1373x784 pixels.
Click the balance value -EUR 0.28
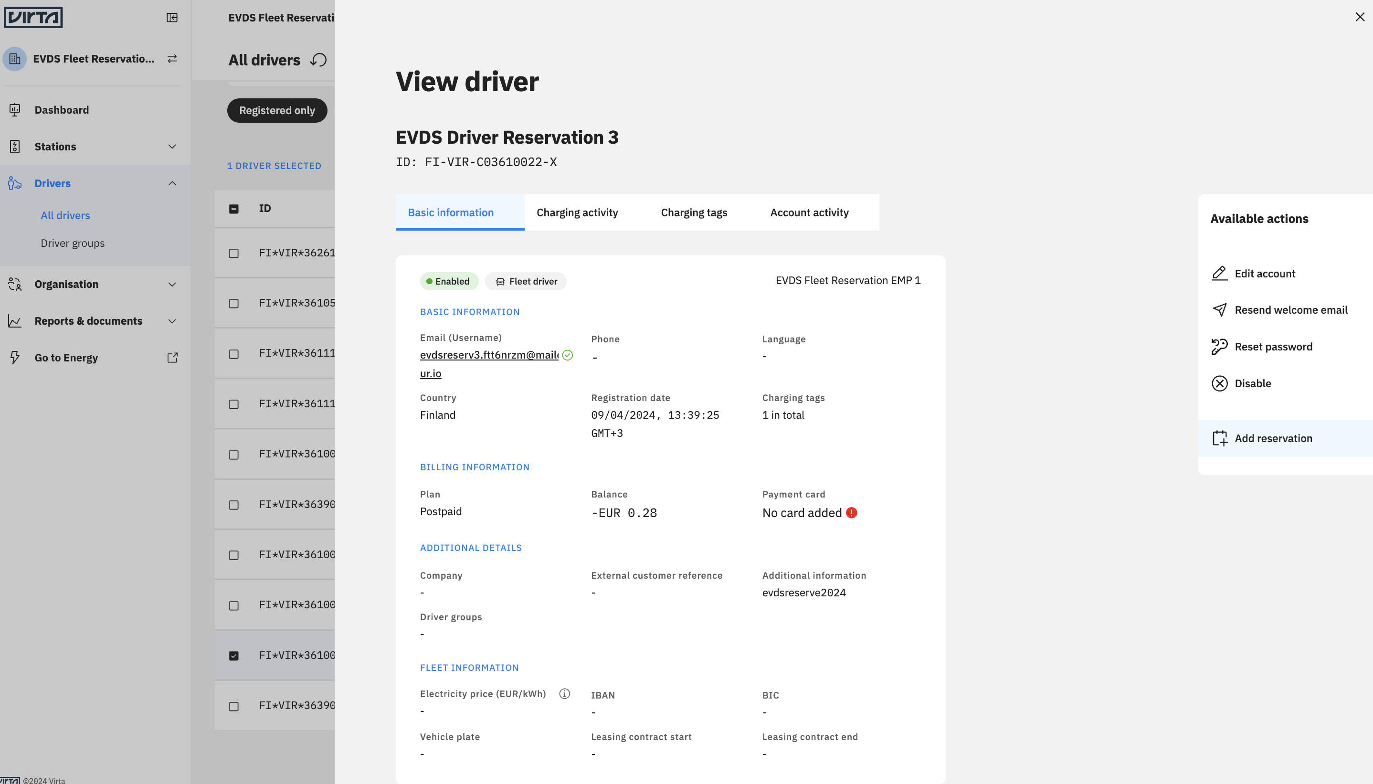624,513
